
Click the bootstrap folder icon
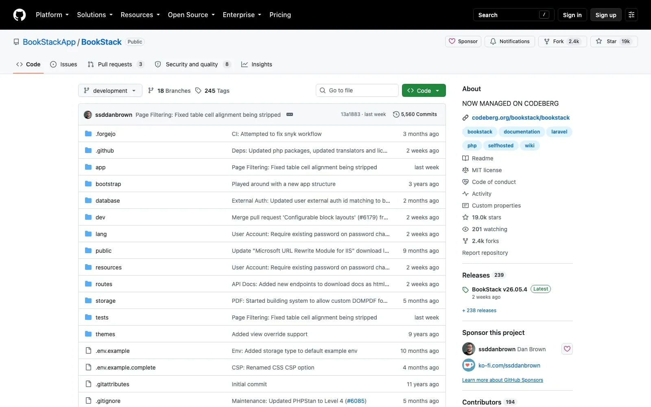click(88, 184)
